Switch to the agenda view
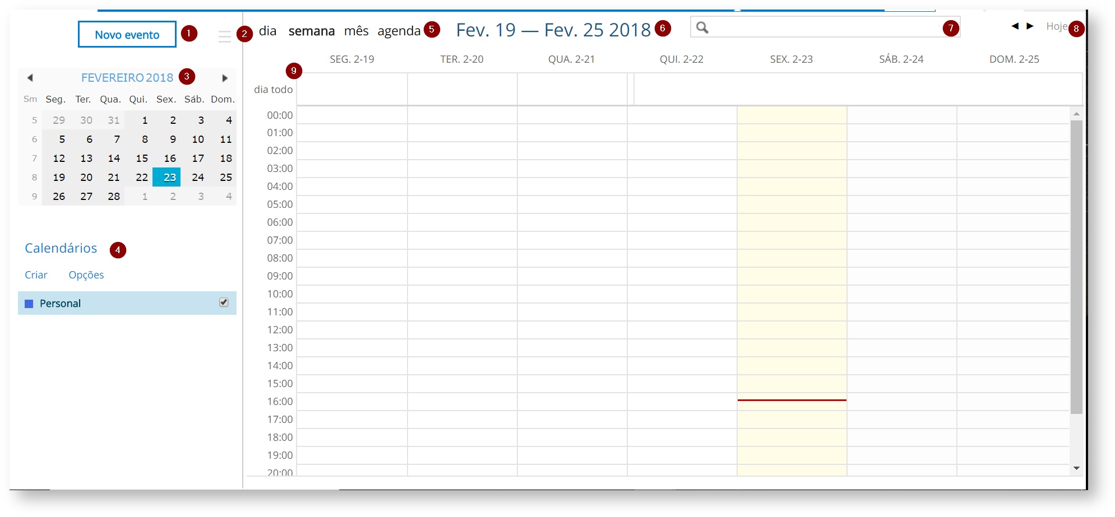This screenshot has width=1115, height=517. point(399,31)
